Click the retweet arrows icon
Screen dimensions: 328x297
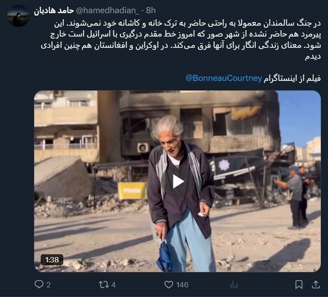(x=104, y=284)
